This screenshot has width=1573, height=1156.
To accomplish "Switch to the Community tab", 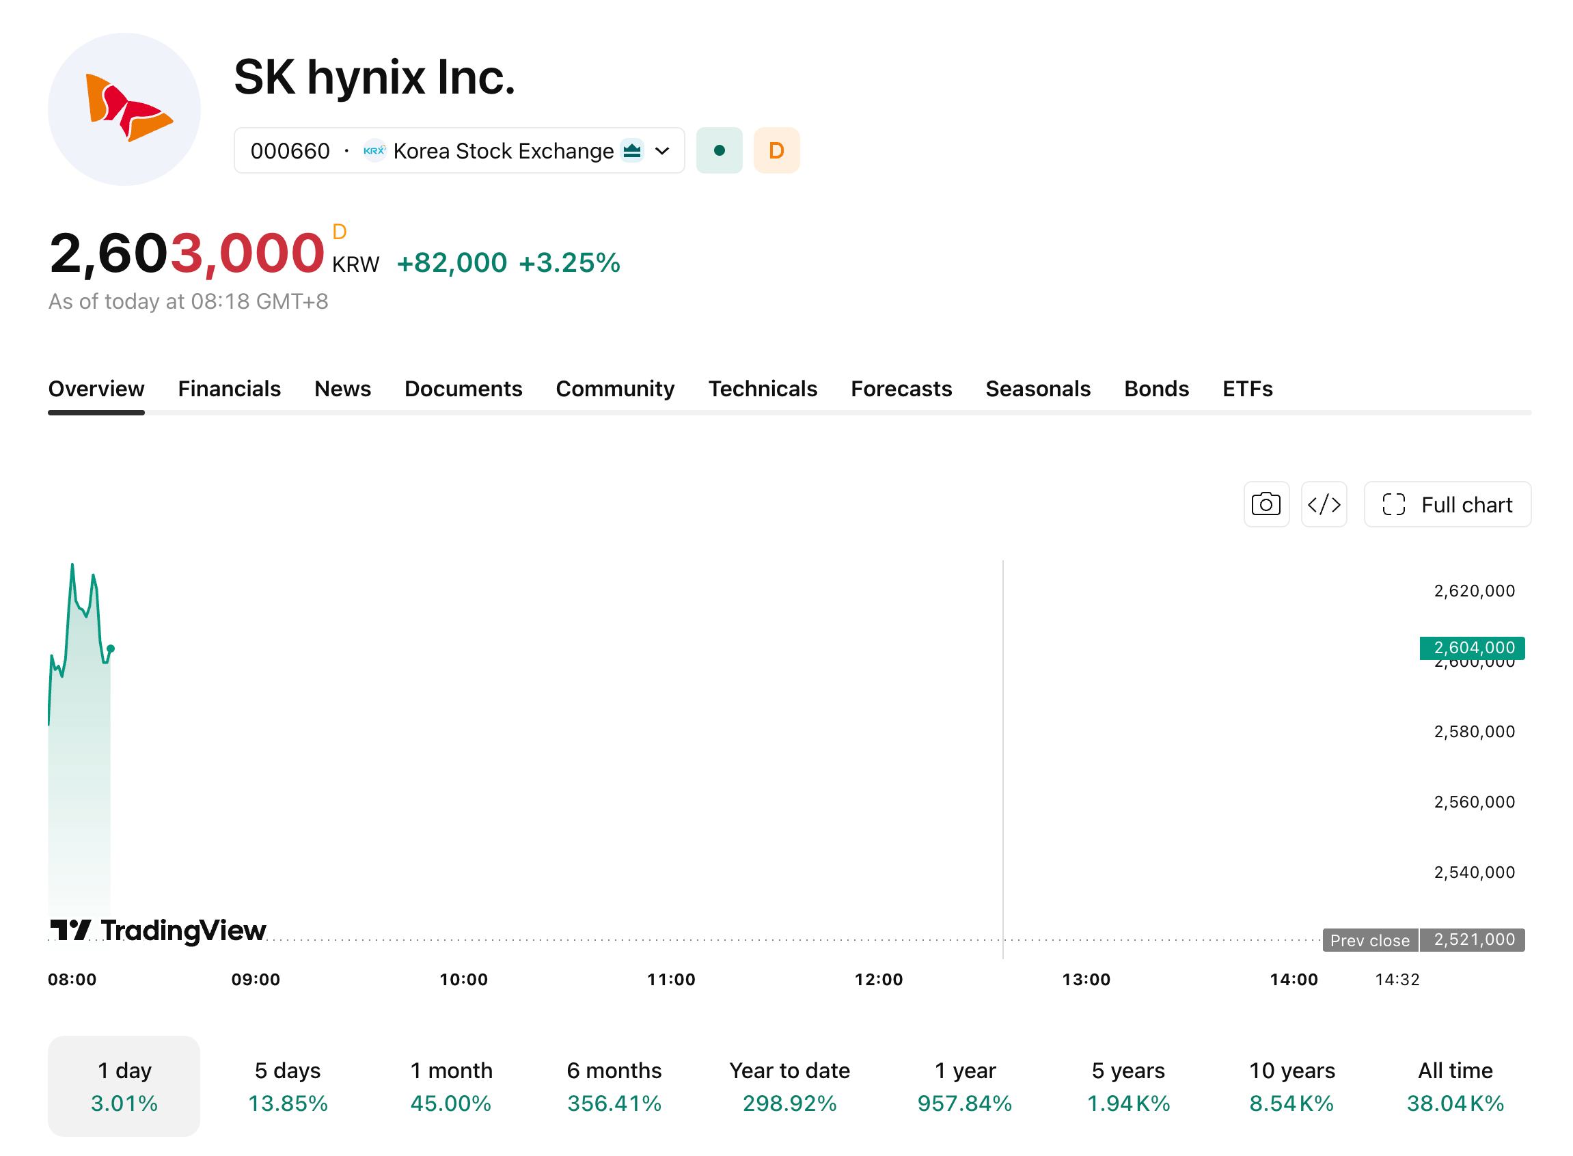I will pyautogui.click(x=615, y=388).
